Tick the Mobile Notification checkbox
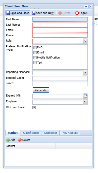 pos(35,57)
